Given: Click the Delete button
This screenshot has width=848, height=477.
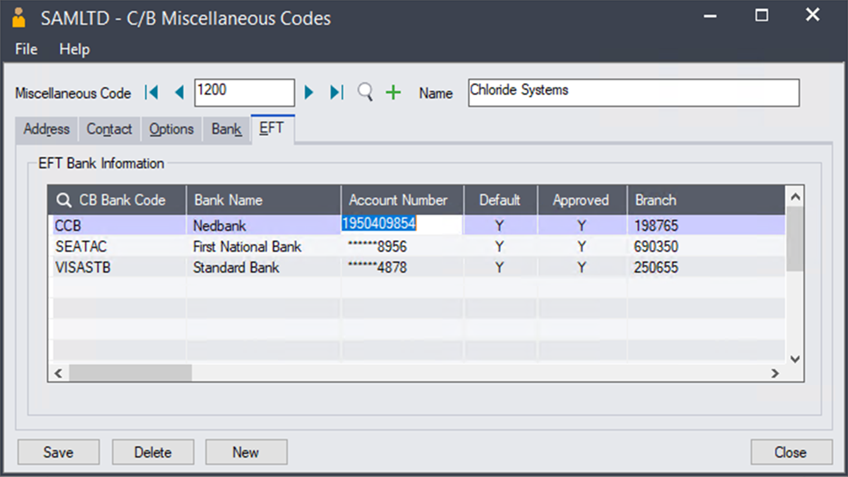Looking at the screenshot, I should (x=153, y=452).
